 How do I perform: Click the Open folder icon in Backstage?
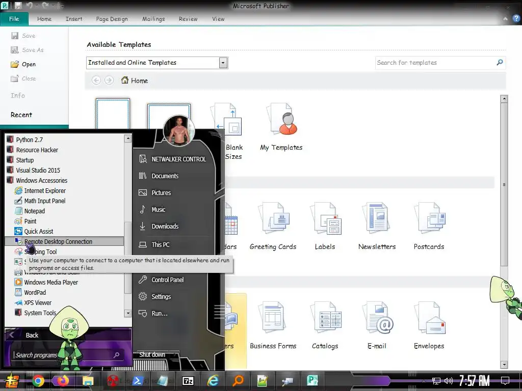pyautogui.click(x=15, y=64)
